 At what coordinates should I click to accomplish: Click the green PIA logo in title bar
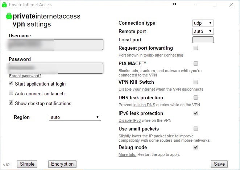(4, 5)
